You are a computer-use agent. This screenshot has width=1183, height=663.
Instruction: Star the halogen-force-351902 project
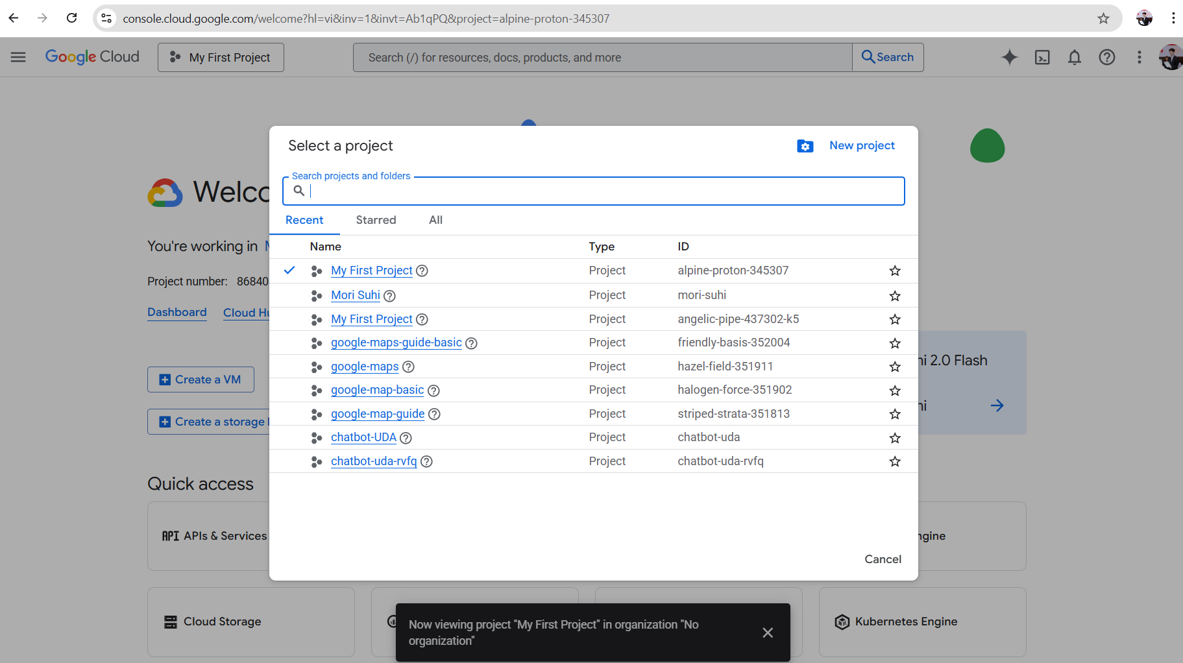(x=895, y=390)
